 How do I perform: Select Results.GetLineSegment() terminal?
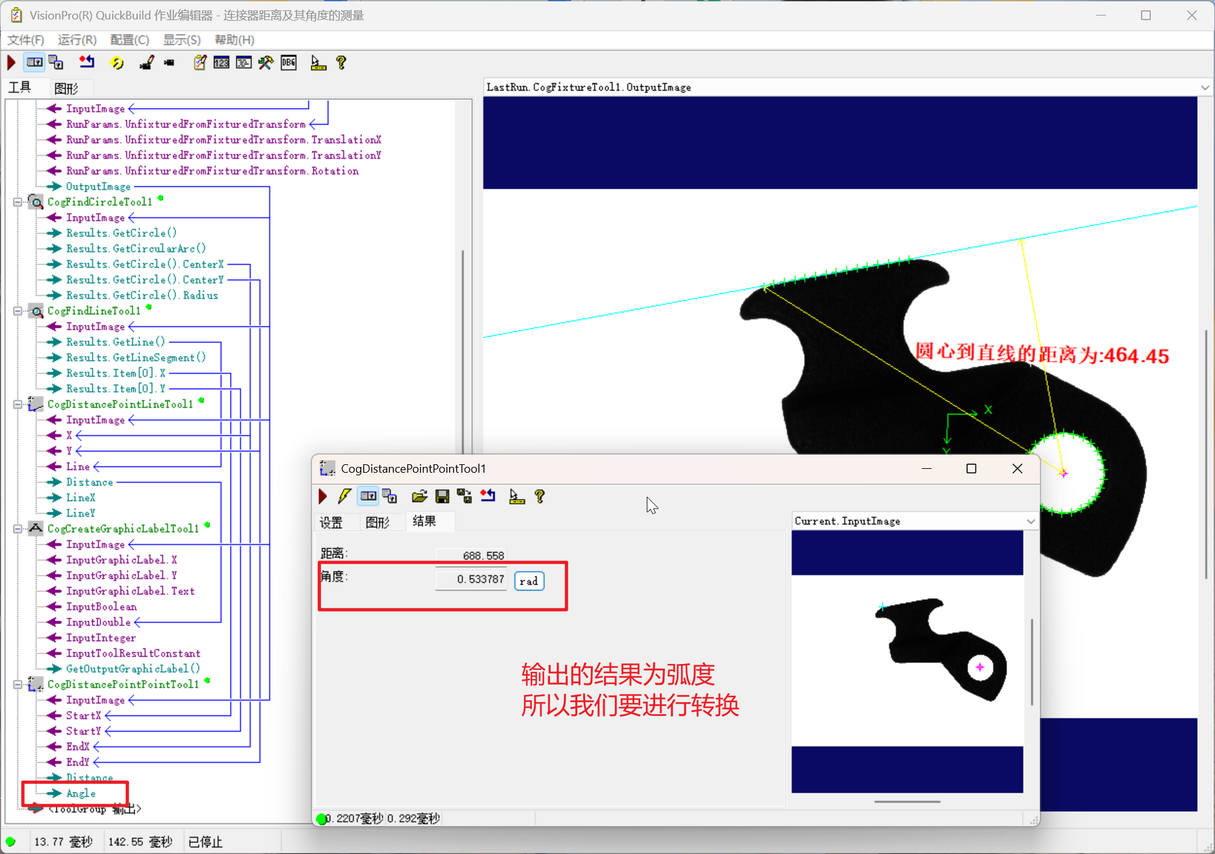(136, 358)
